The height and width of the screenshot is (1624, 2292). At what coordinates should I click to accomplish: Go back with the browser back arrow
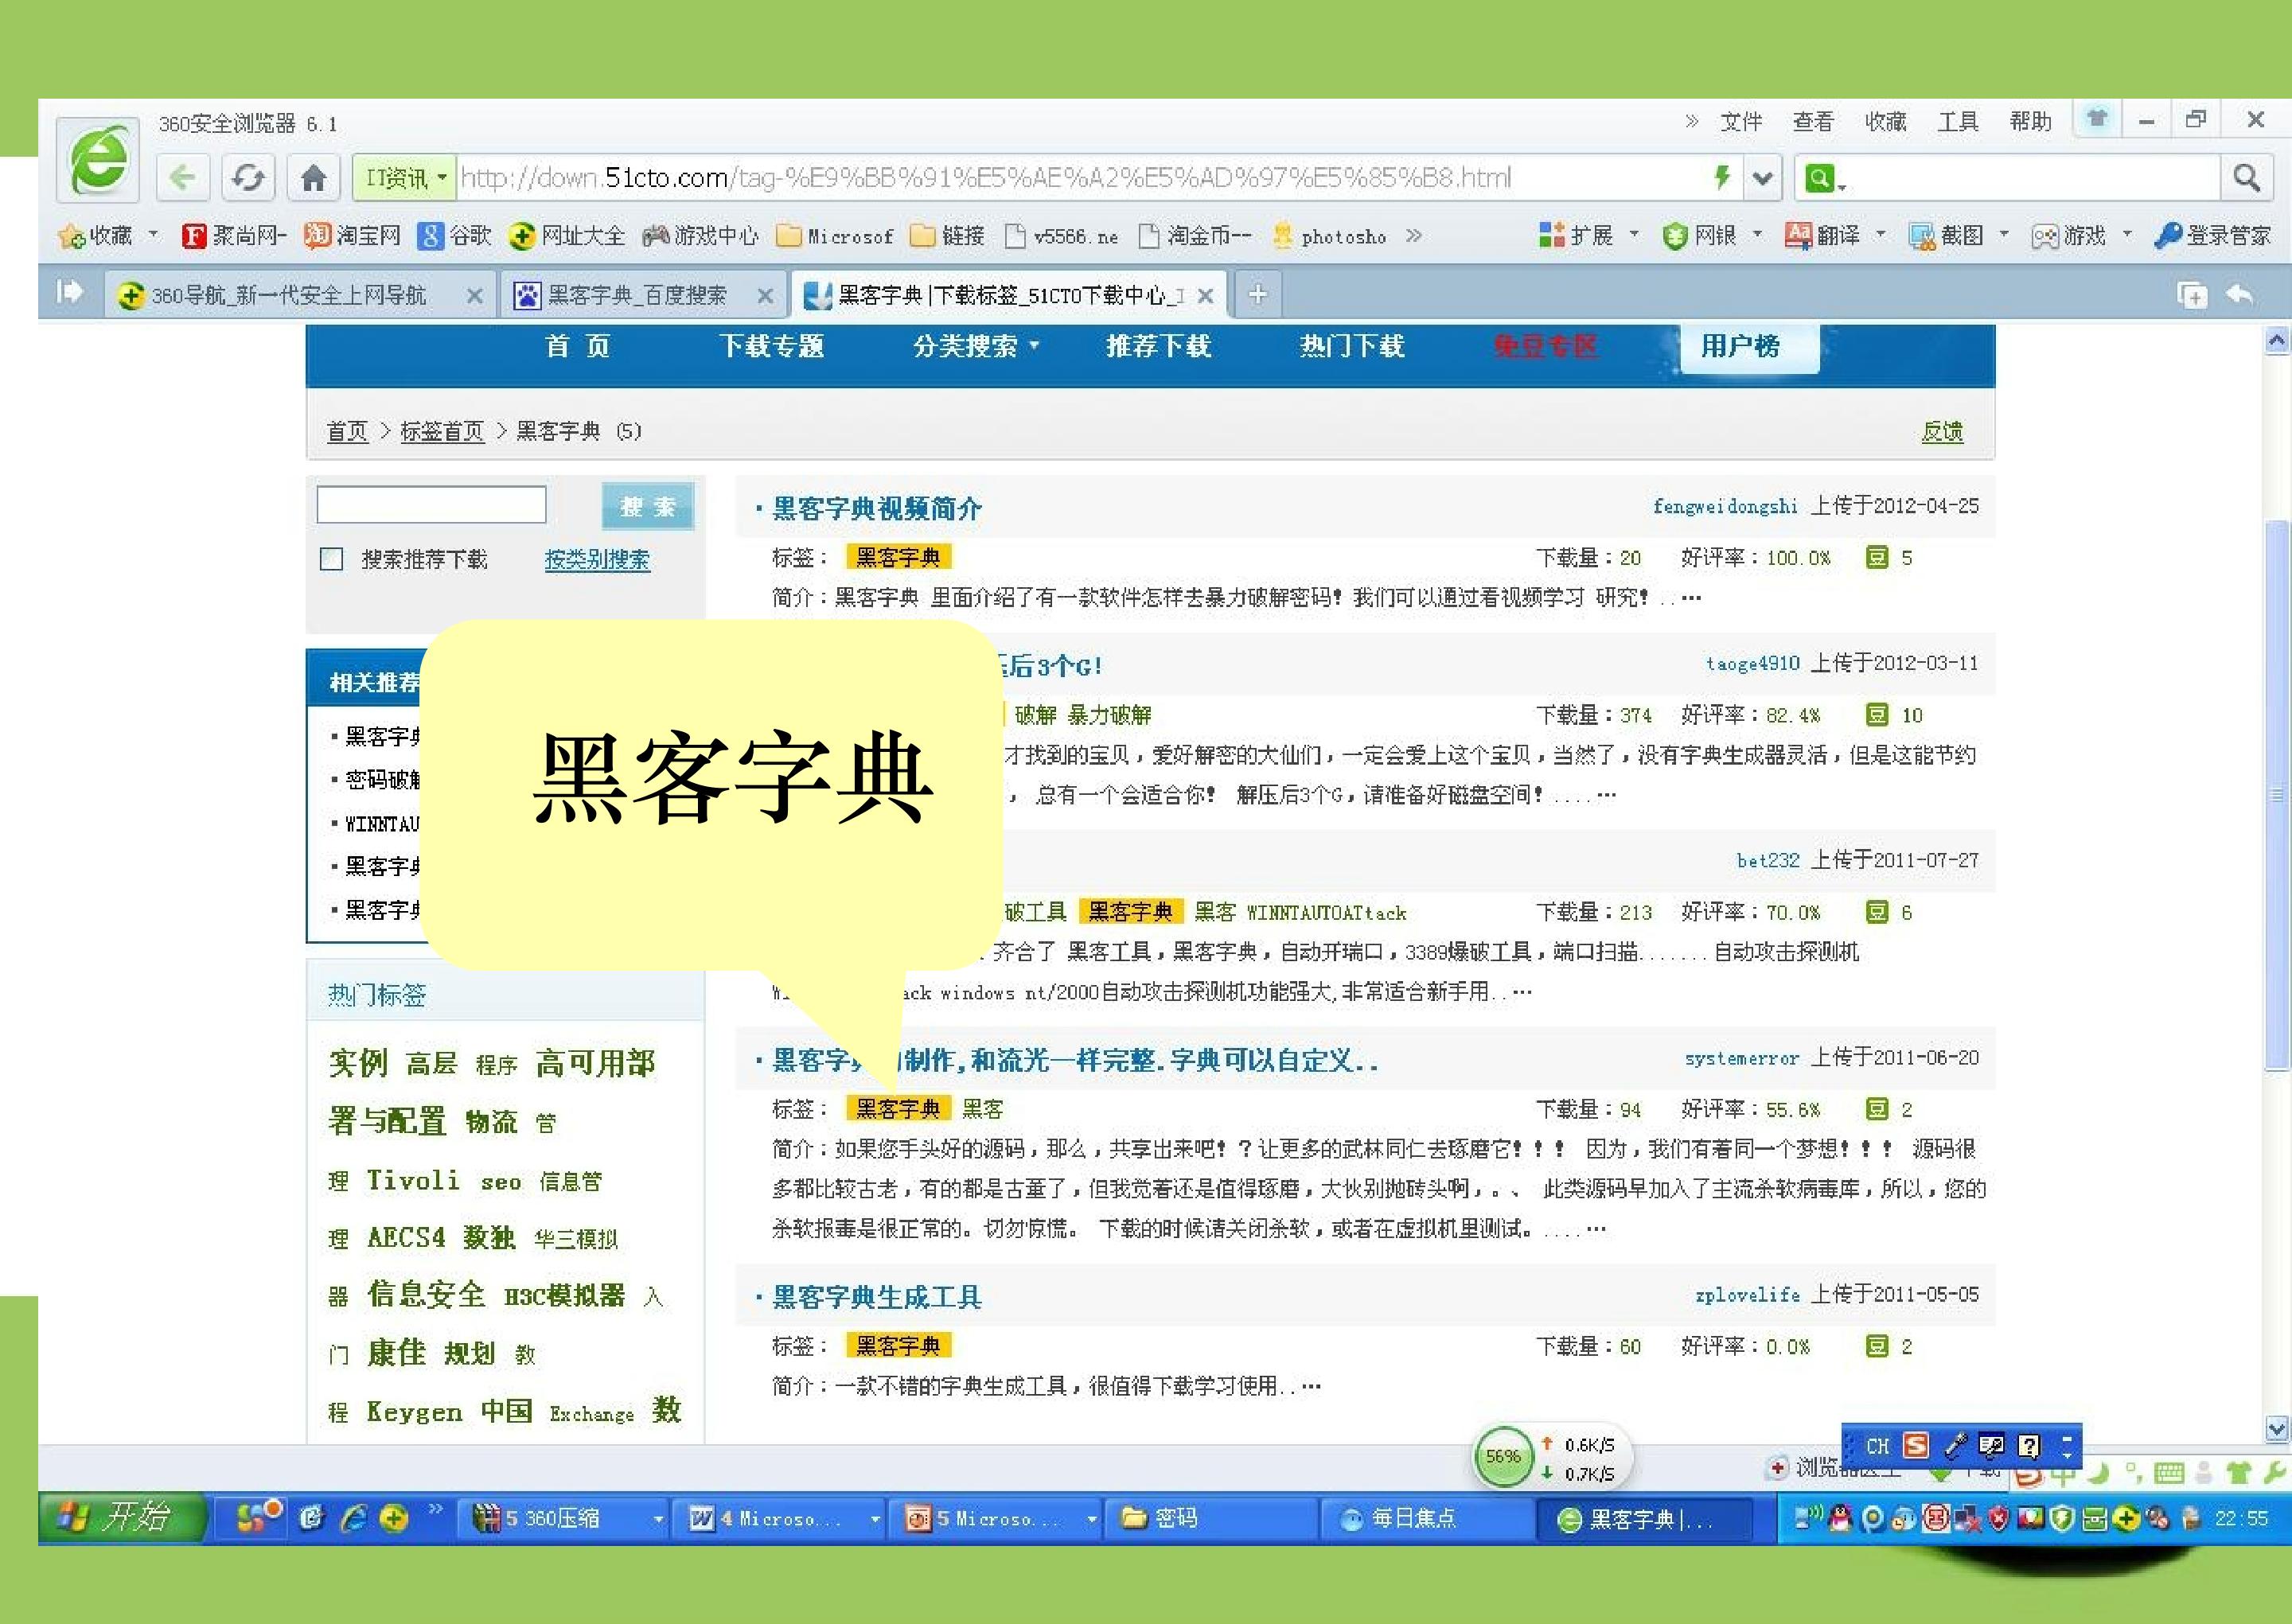[x=182, y=178]
